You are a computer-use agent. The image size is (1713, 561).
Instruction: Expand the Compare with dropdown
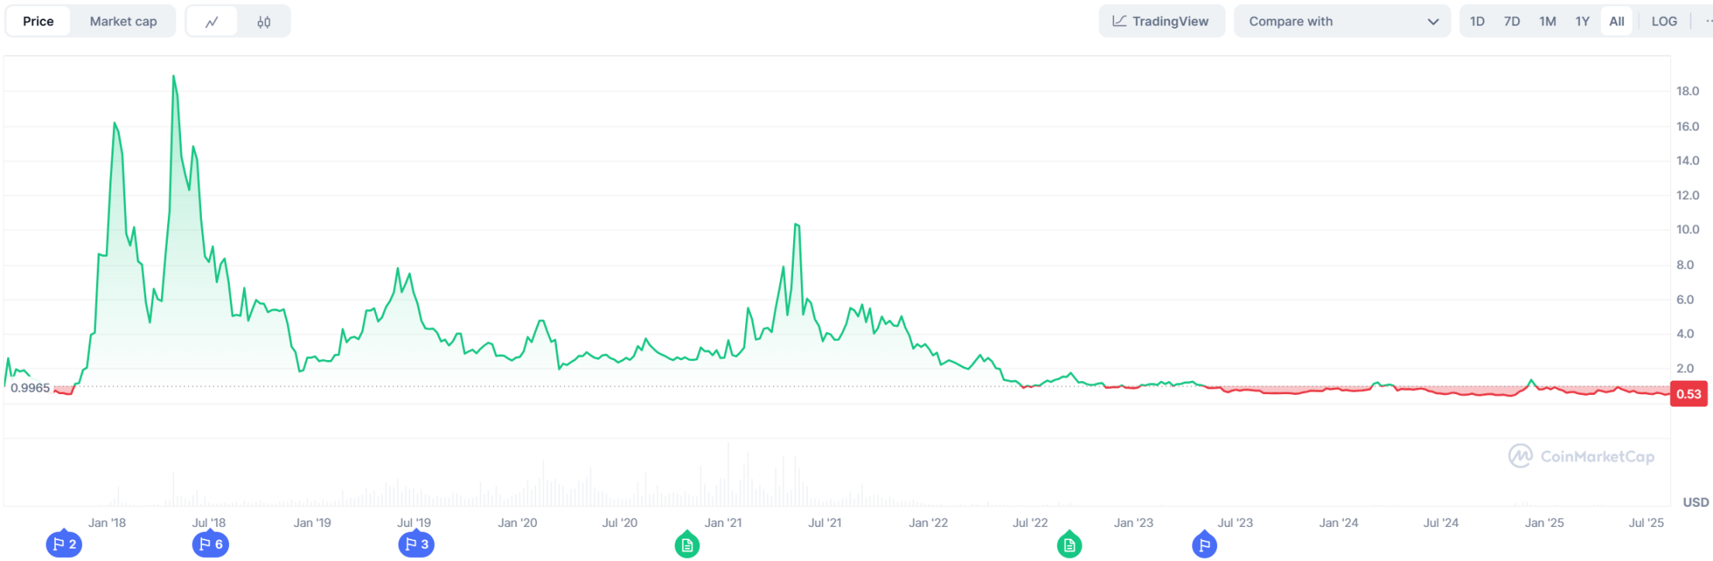tap(1342, 22)
